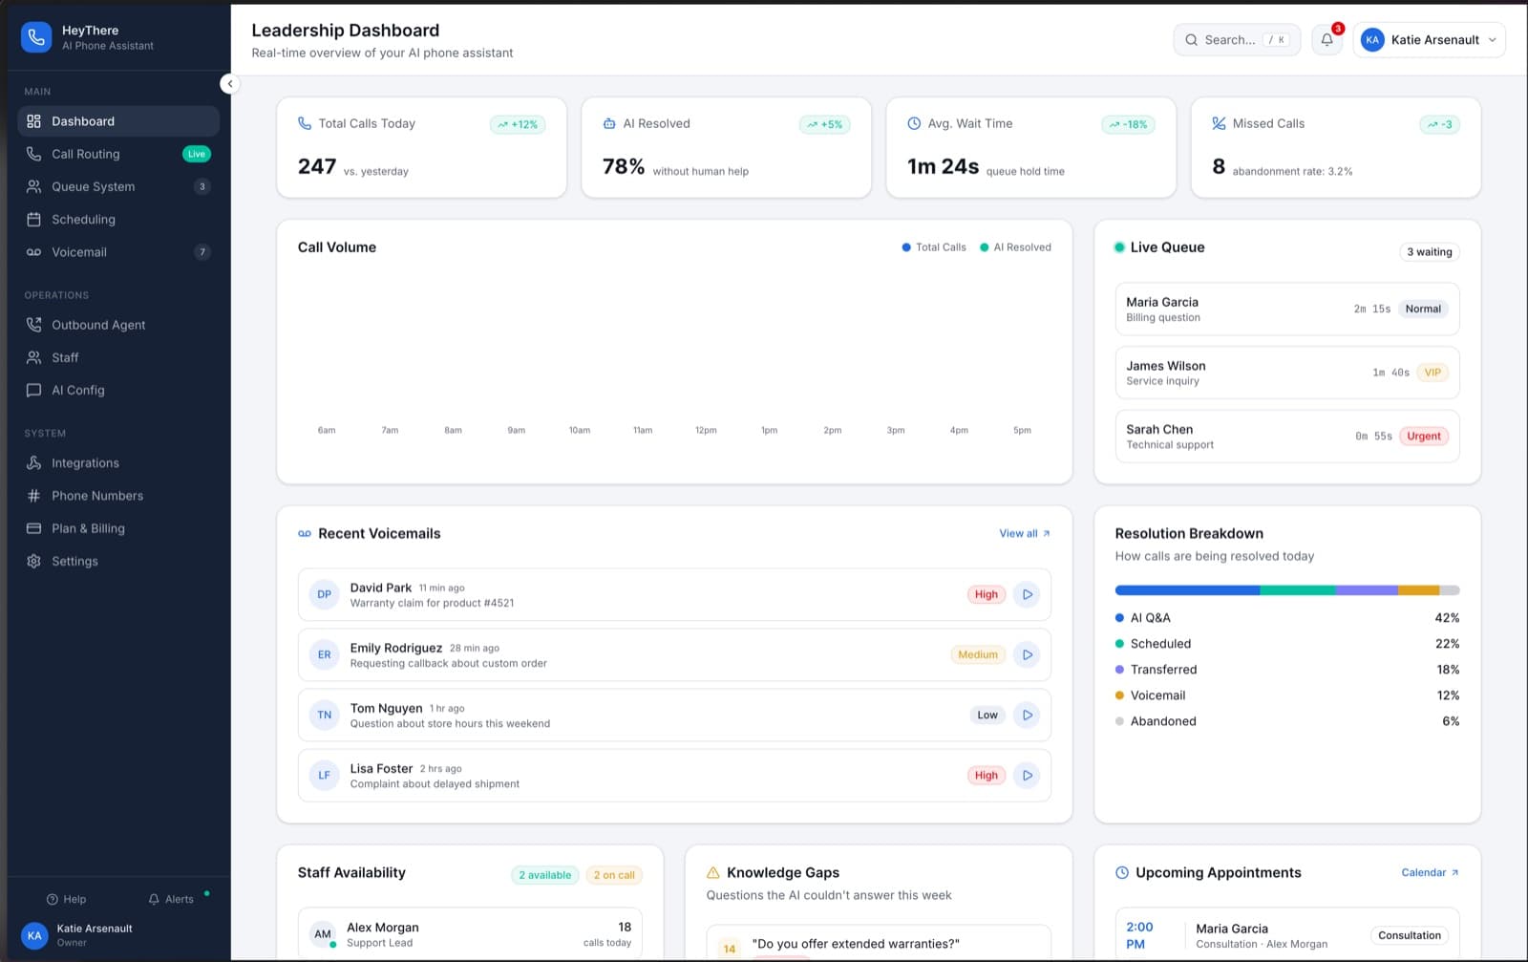This screenshot has height=962, width=1528.
Task: Open the Calendar link in Upcoming Appointments
Action: pyautogui.click(x=1429, y=872)
